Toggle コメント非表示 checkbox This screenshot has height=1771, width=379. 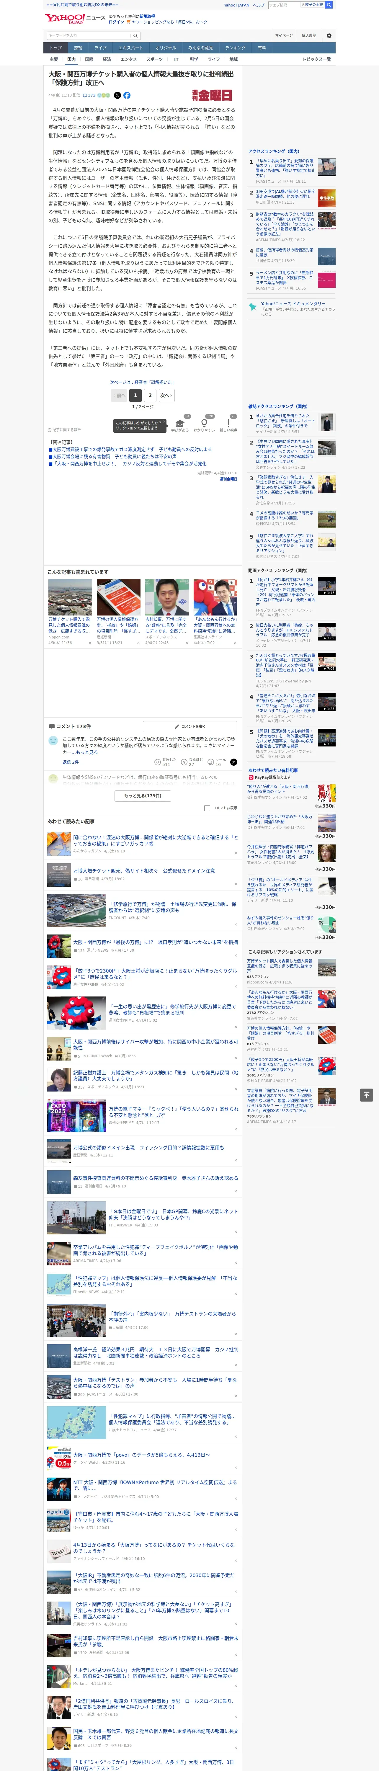coord(207,808)
